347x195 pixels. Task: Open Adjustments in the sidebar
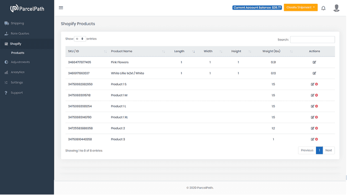(x=20, y=62)
